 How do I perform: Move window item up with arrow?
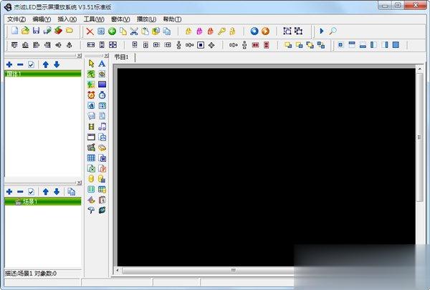pos(46,64)
